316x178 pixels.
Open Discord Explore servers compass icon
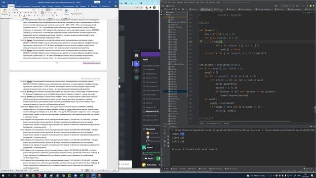coord(136,78)
